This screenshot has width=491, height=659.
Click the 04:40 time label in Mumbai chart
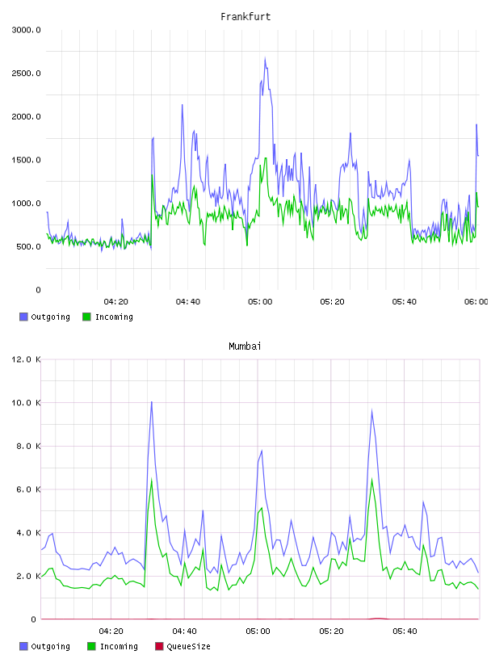pos(184,632)
